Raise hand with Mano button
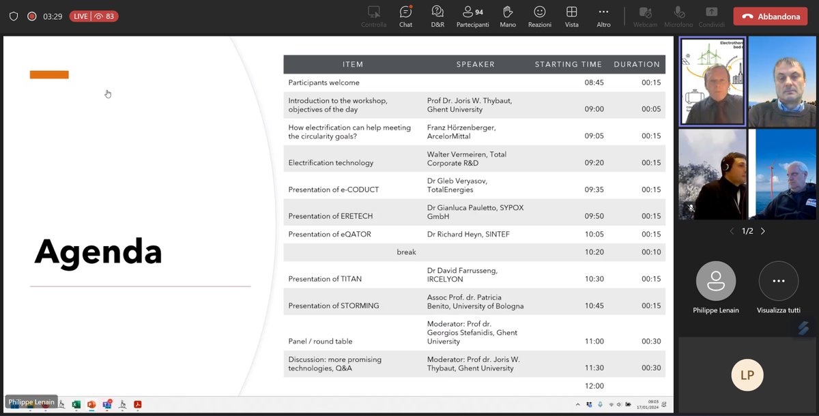This screenshot has height=416, width=819. point(508,16)
